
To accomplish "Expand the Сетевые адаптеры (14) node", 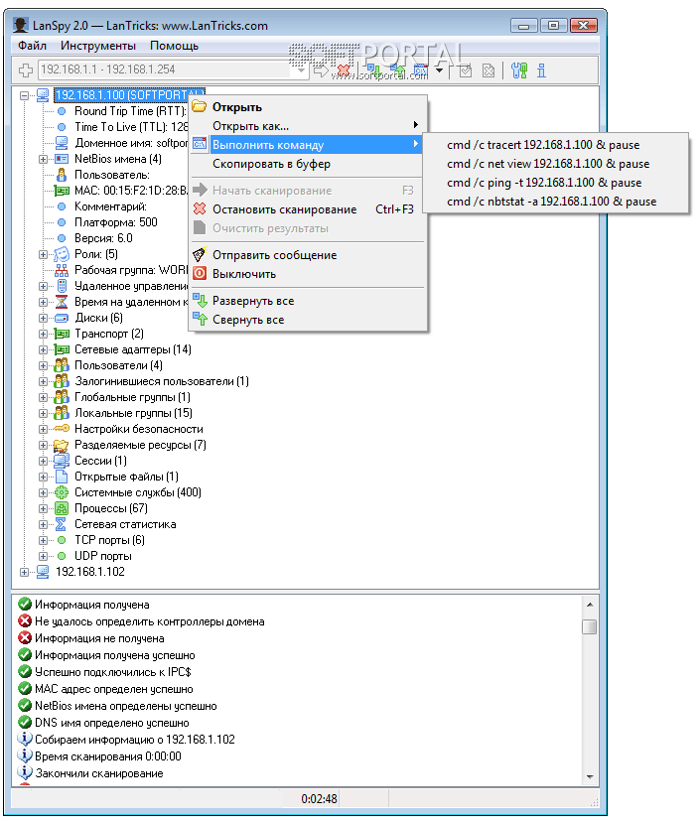I will pyautogui.click(x=44, y=349).
